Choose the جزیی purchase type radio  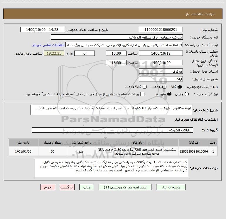click(186, 94)
